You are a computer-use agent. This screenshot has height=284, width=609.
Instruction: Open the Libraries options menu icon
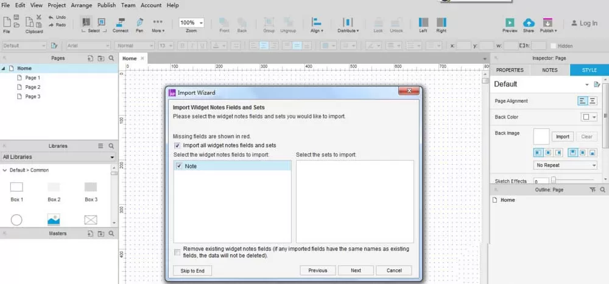coord(100,146)
